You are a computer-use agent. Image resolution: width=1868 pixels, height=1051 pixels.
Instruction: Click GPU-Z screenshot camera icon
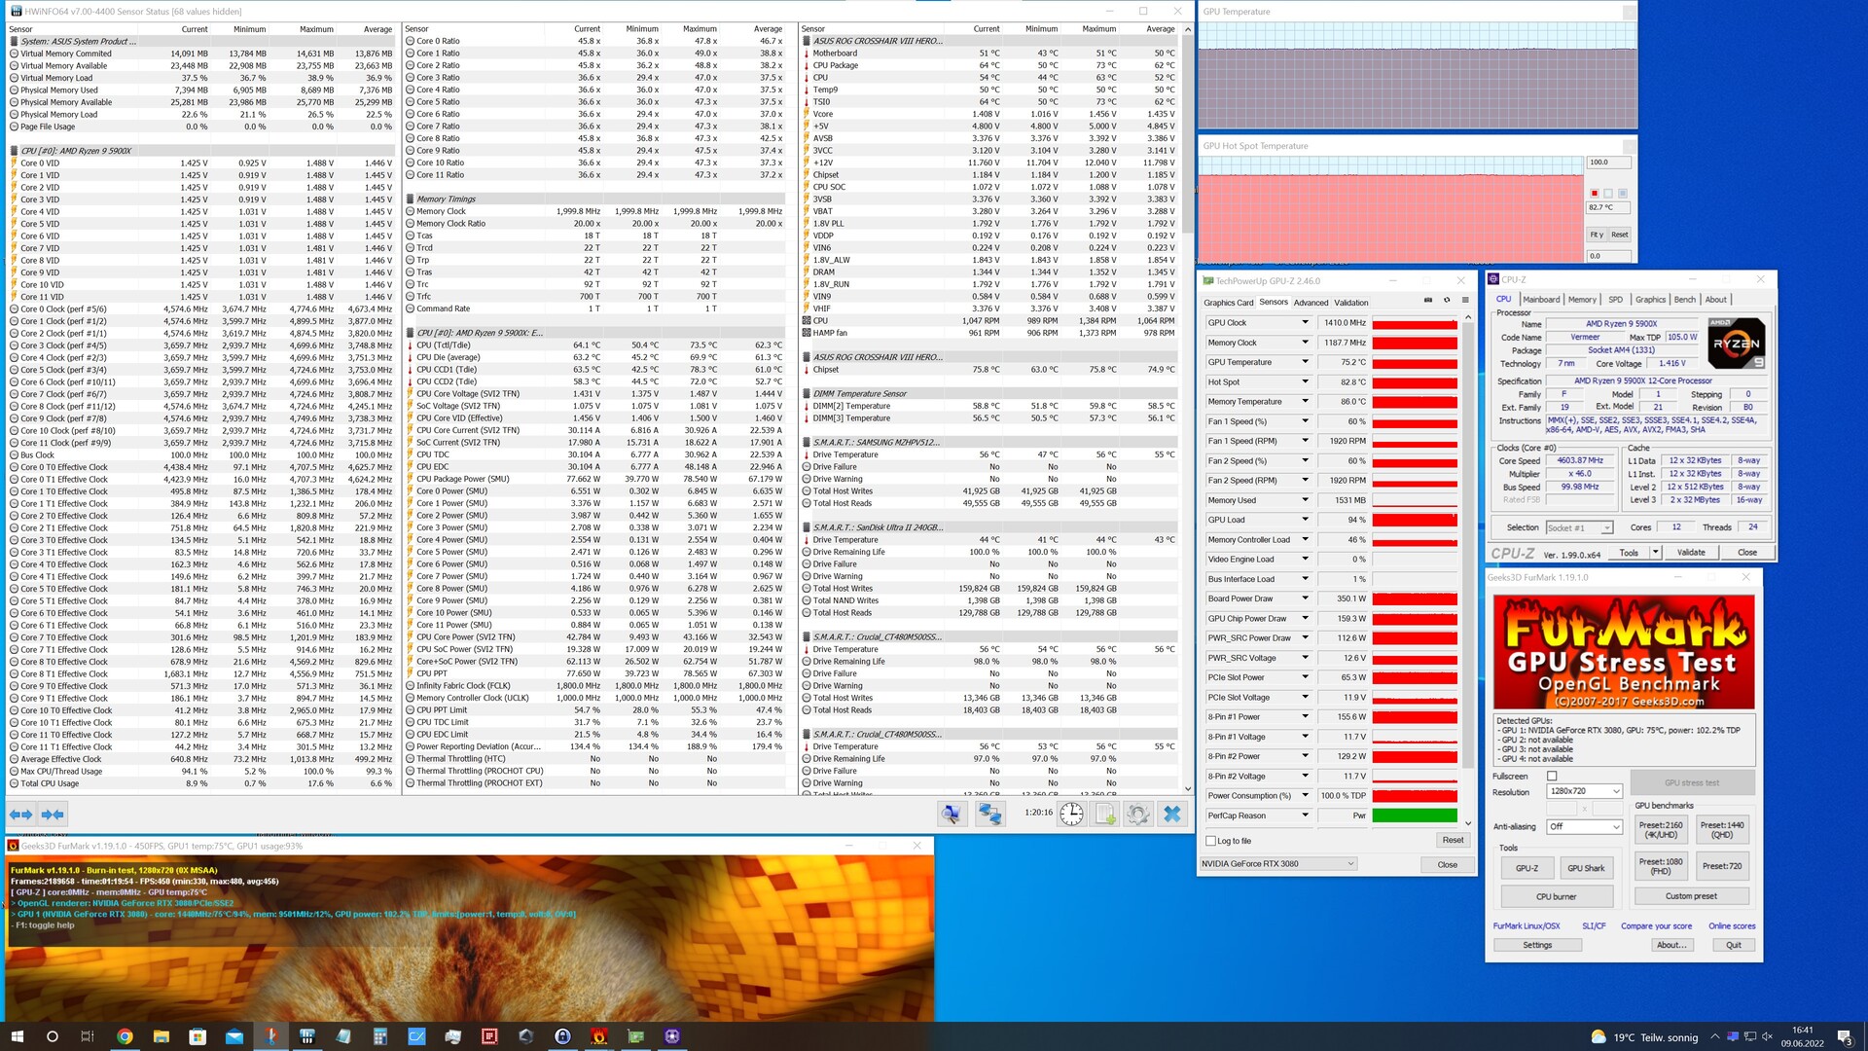tap(1428, 301)
